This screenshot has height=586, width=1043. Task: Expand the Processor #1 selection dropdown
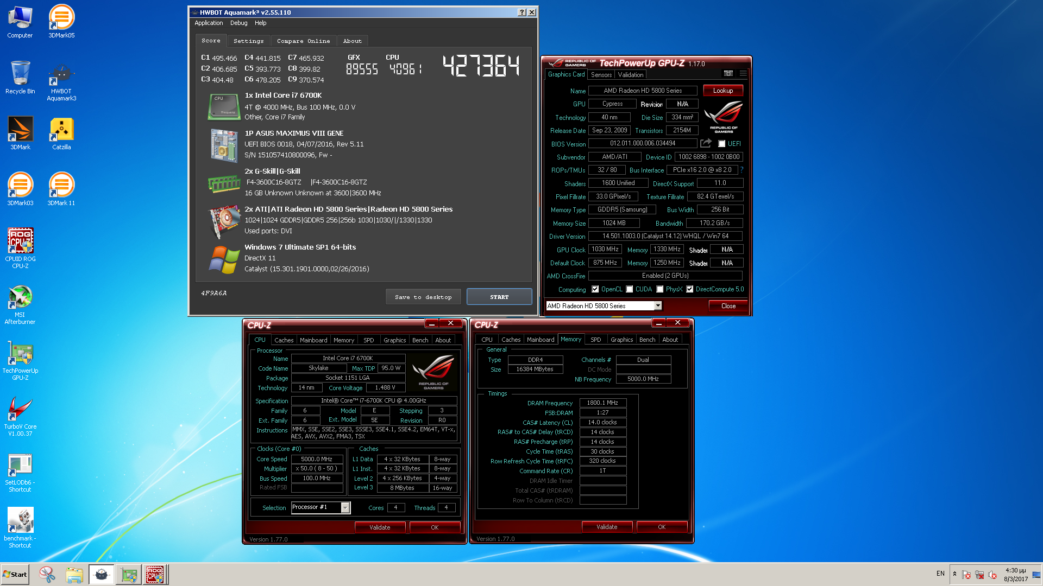coord(345,507)
